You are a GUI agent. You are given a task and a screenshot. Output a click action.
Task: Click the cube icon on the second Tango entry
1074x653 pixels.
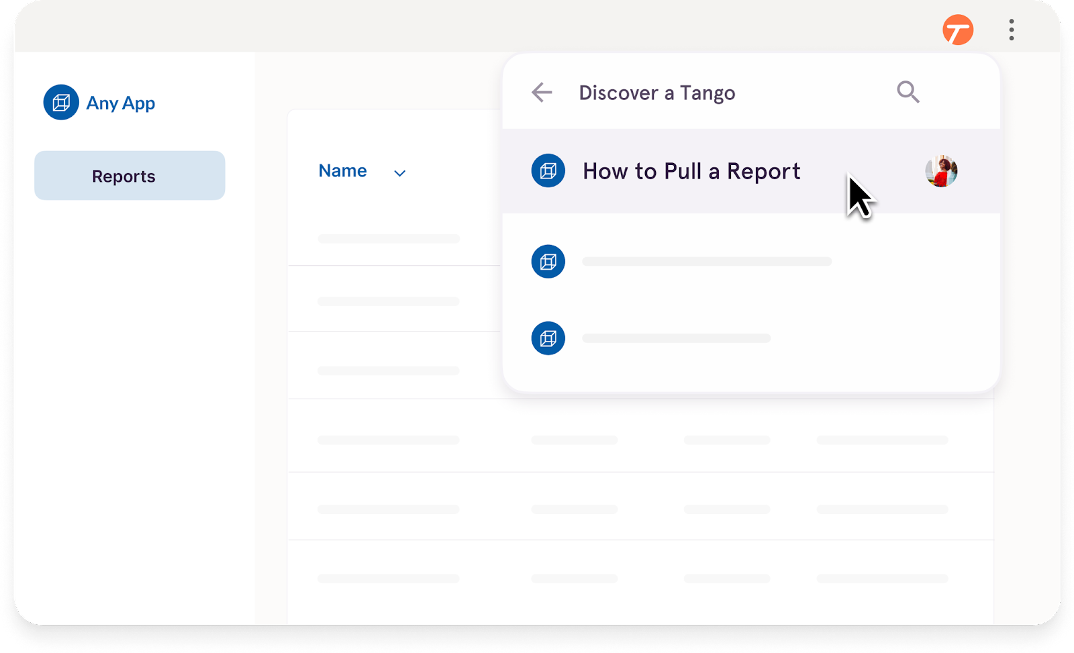pyautogui.click(x=548, y=261)
